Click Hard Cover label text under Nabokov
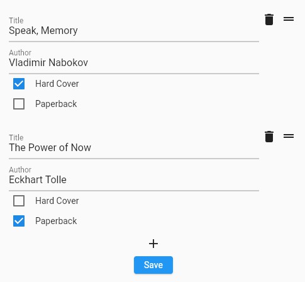The width and height of the screenshot is (305, 282). tap(57, 84)
